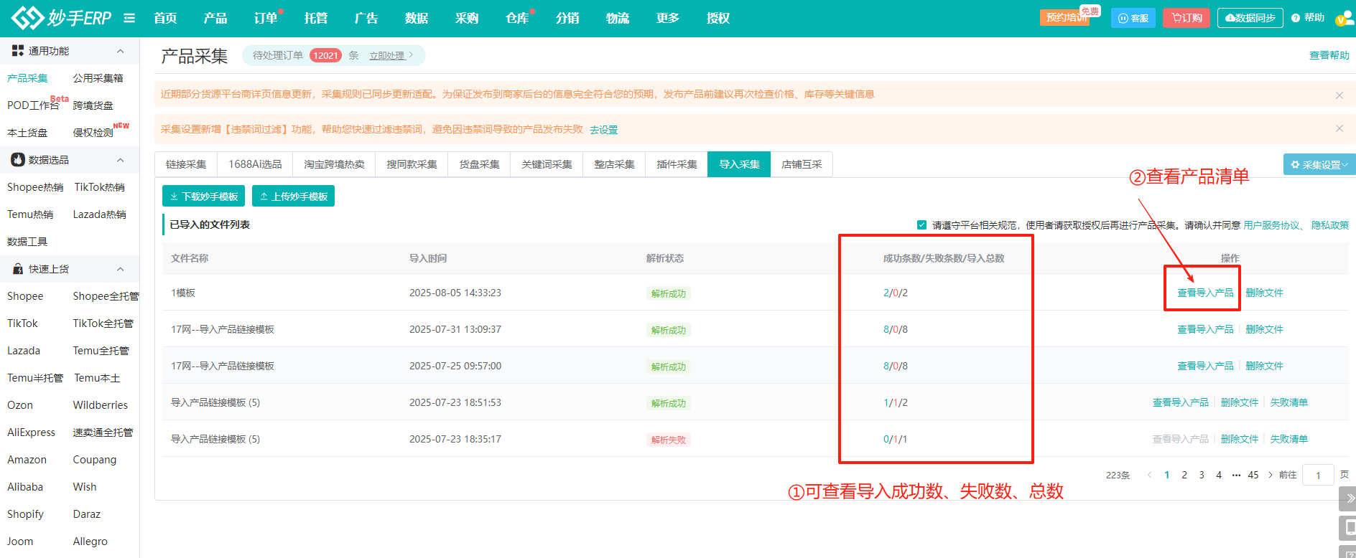
Task: Open 数据工具 in the sidebar
Action: coord(27,242)
